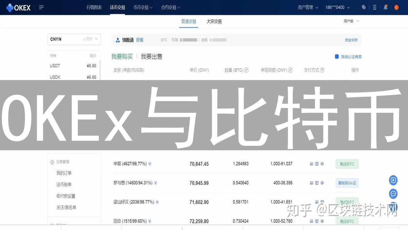Open 我的订单 in the sidebar
The width and height of the screenshot is (408, 230).
[64, 173]
